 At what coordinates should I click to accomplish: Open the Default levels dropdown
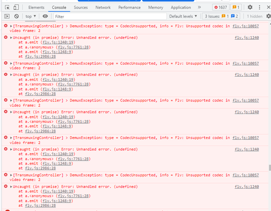183,16
